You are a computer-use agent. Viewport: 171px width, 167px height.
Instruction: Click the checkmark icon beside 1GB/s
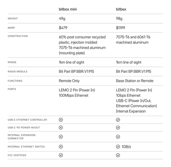click(118, 146)
